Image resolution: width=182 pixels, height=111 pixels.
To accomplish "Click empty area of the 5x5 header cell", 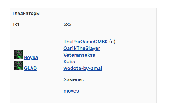I will click(113, 24).
